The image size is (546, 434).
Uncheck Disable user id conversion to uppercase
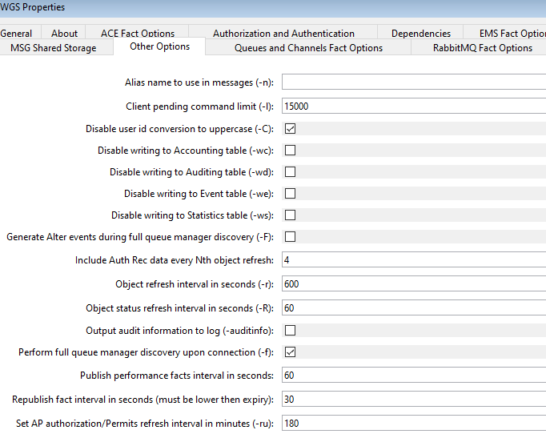coord(290,129)
